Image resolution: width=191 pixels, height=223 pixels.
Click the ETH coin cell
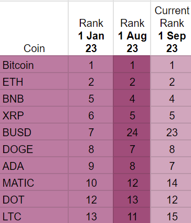pyautogui.click(x=34, y=81)
